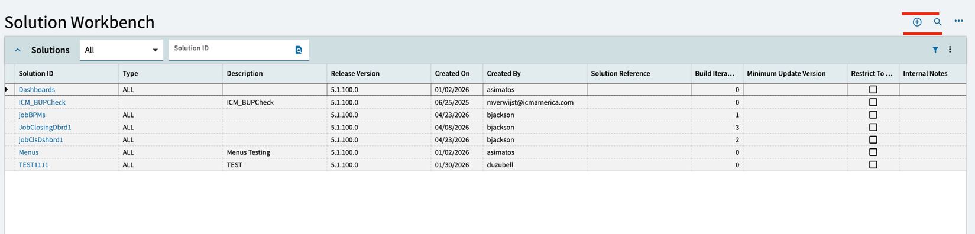Toggle Restrict To checkbox for jobBPMs

pyautogui.click(x=873, y=115)
